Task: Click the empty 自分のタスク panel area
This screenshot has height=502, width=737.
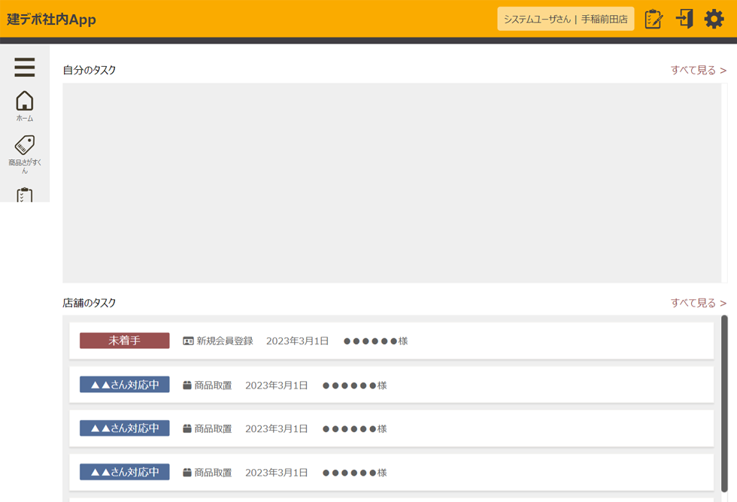Action: pos(391,183)
